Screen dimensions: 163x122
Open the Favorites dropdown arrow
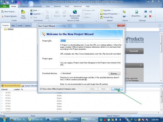click(112, 10)
